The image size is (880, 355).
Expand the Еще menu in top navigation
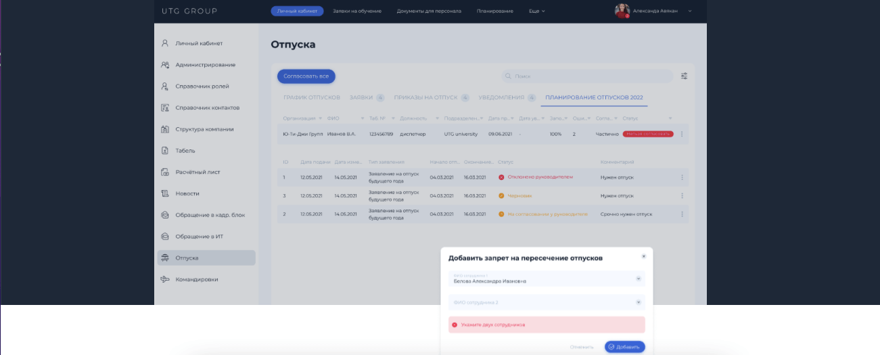(x=536, y=11)
